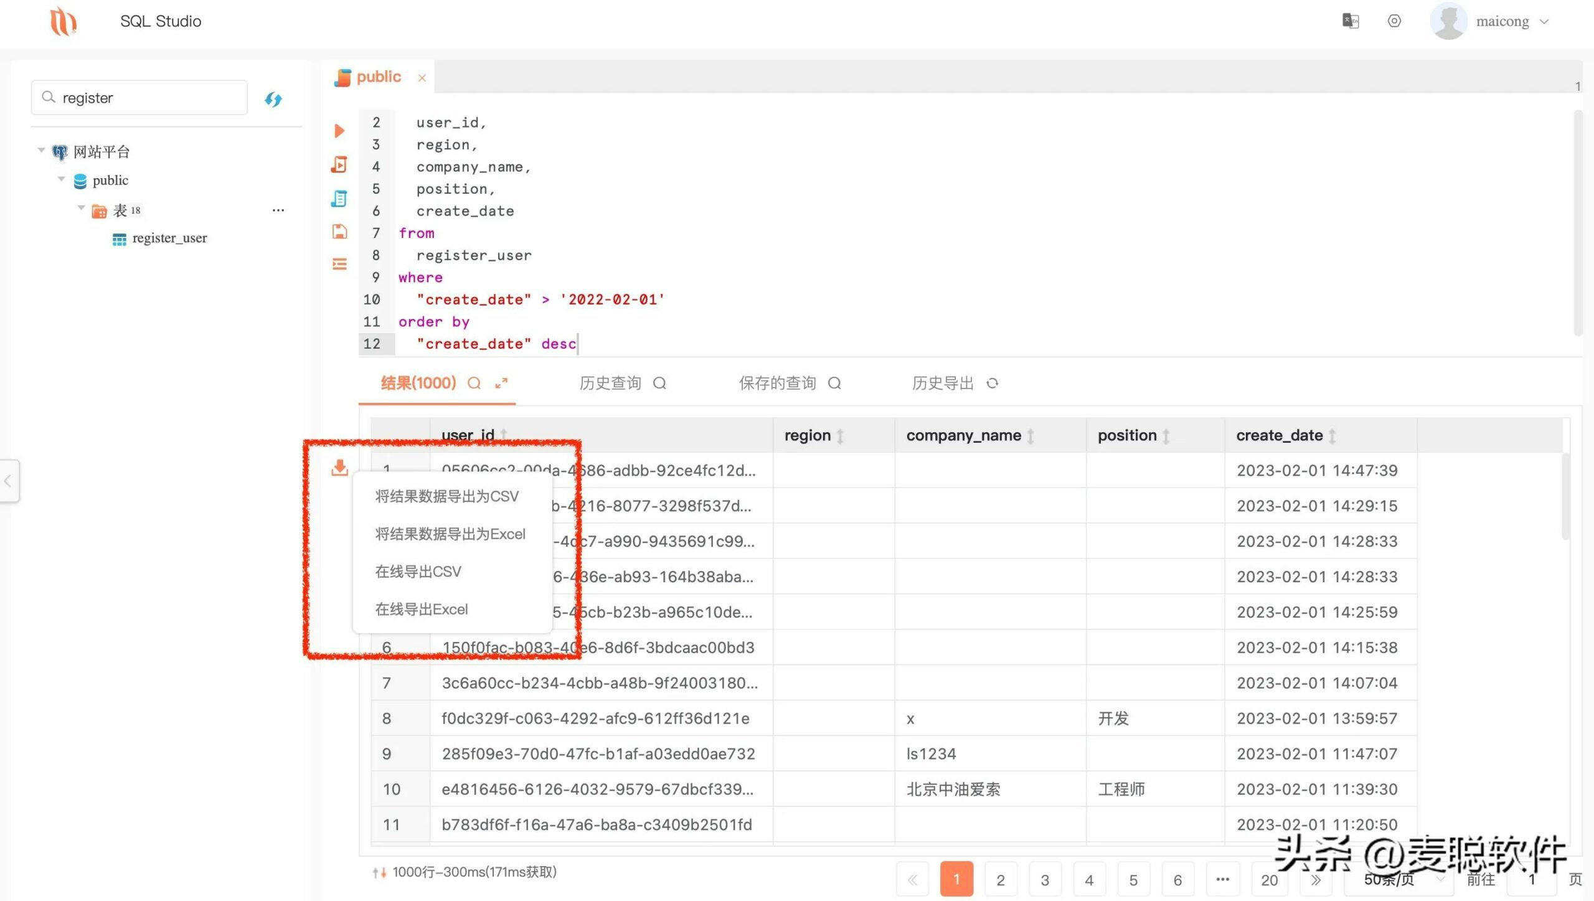Expand results to fullscreen icon
1594x901 pixels.
coord(501,384)
